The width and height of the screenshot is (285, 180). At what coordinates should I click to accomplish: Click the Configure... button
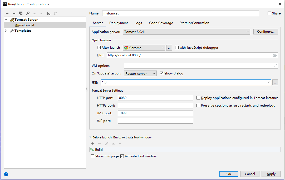tap(266, 32)
